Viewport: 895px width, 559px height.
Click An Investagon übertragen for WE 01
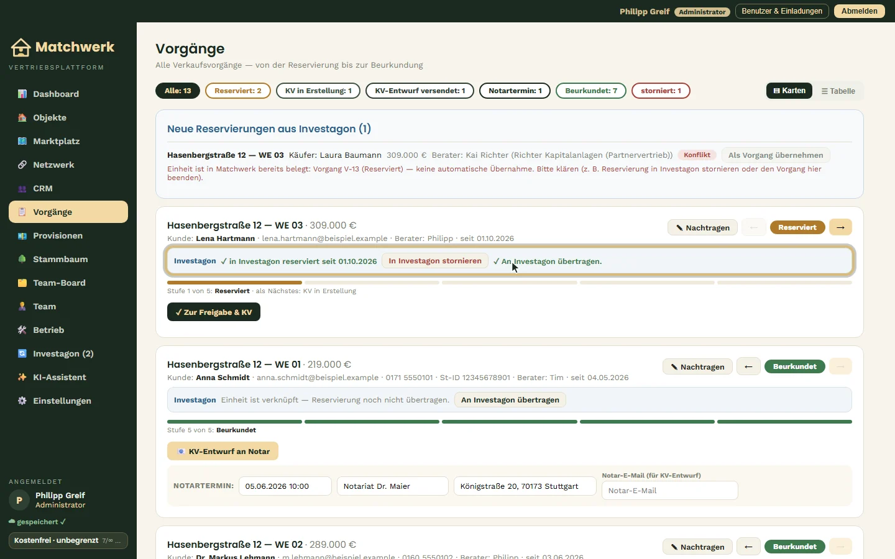pyautogui.click(x=510, y=400)
